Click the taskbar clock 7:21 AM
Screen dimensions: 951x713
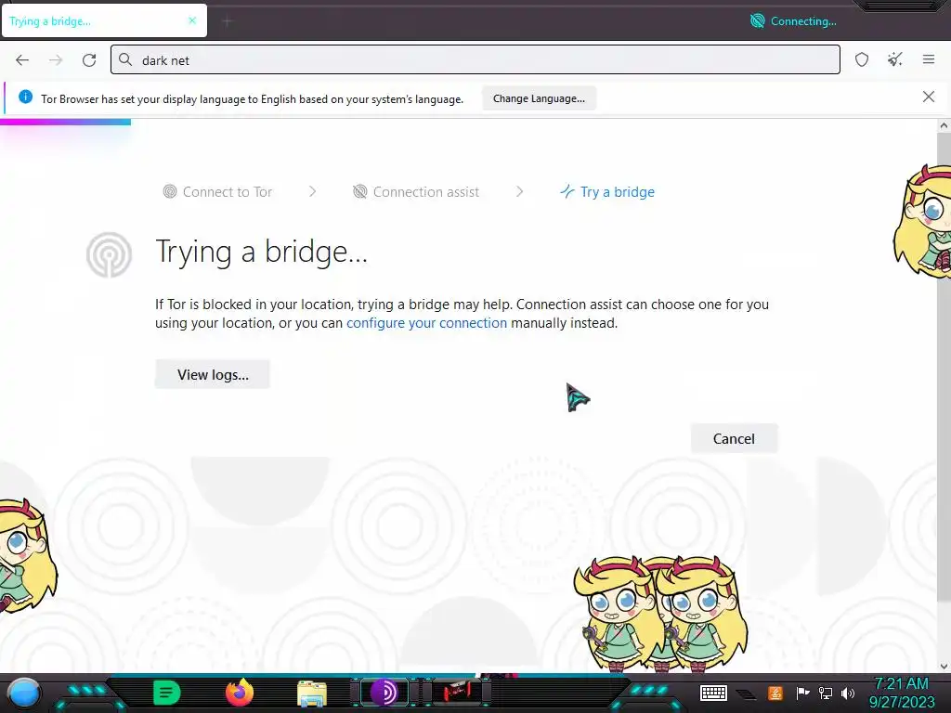tap(901, 684)
